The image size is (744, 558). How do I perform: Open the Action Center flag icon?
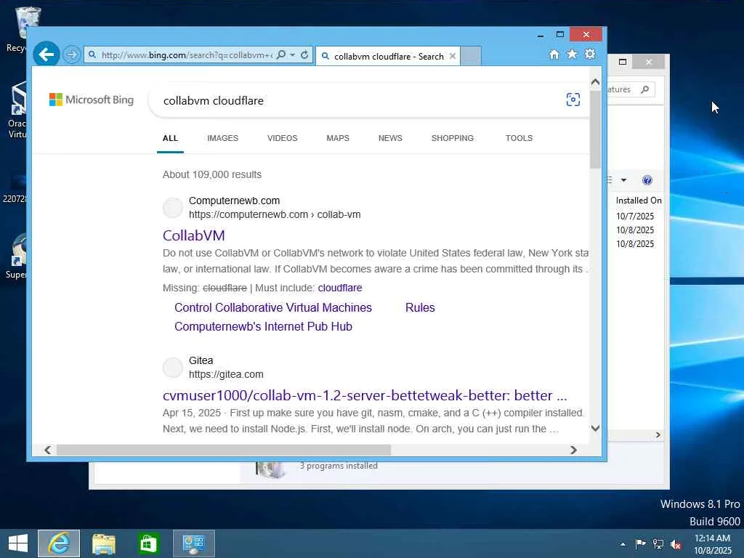click(x=640, y=543)
